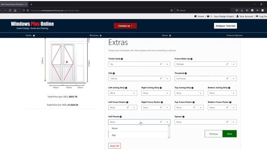Open Home item in navigation bar
This screenshot has width=267, height=150.
tap(30, 35)
